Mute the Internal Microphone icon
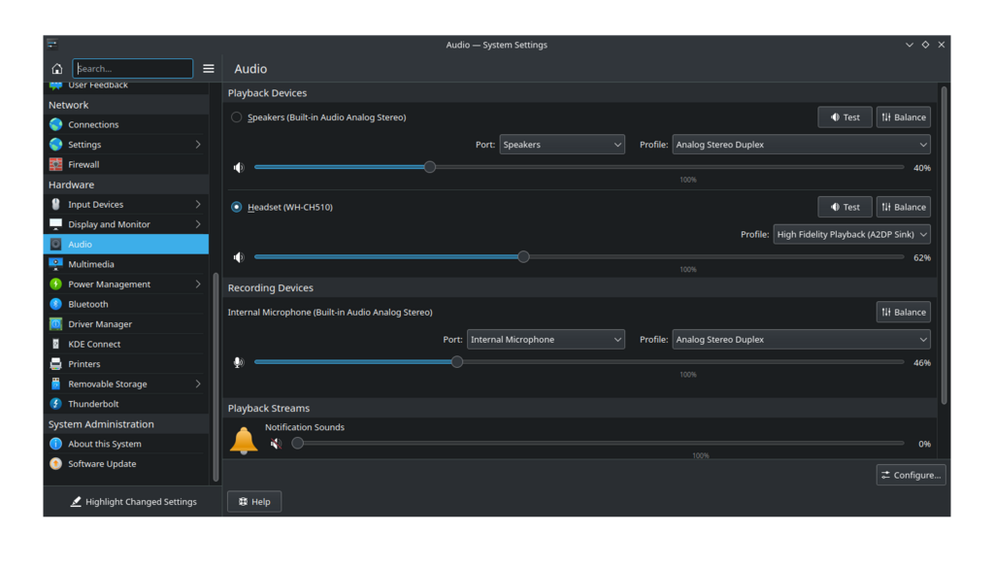The image size is (994, 568). pos(239,362)
